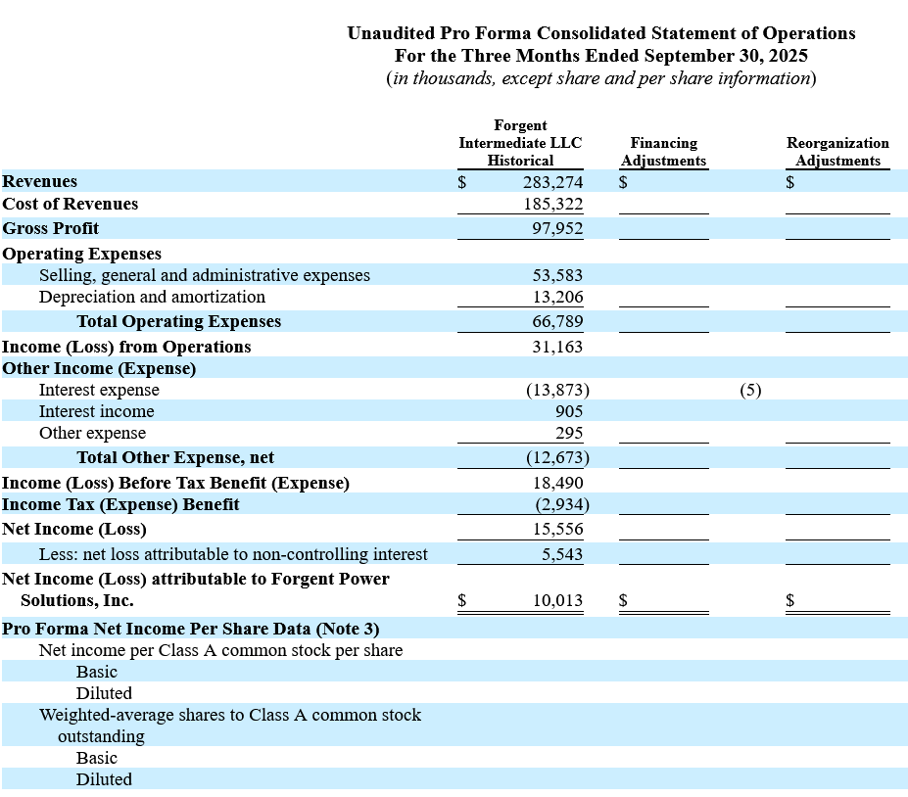Image resolution: width=908 pixels, height=797 pixels.
Task: Click Diluted under weighted-average shares
Action: tap(104, 779)
